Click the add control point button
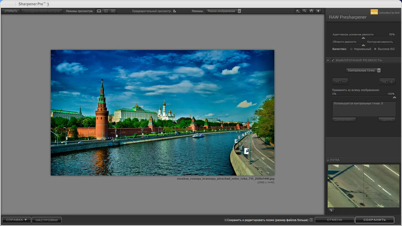The width and height of the screenshot is (402, 226). tap(387, 82)
